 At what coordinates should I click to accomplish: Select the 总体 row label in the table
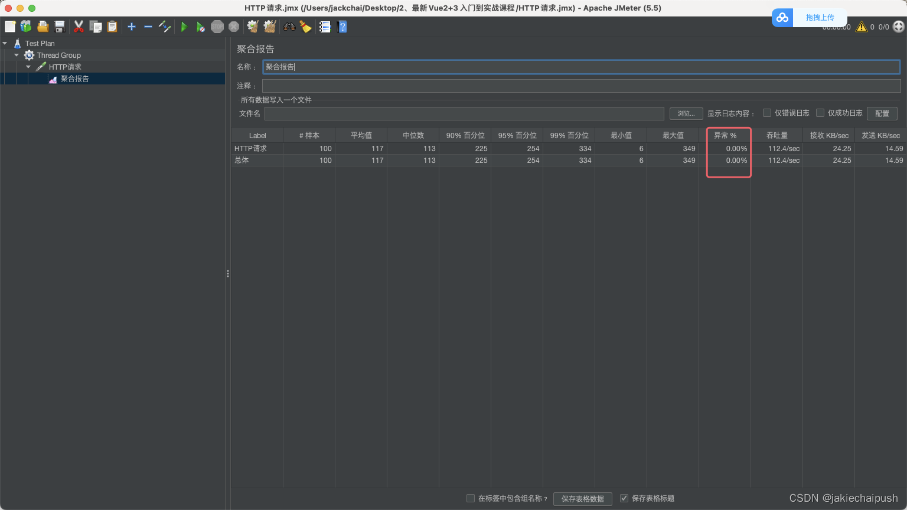(x=242, y=160)
